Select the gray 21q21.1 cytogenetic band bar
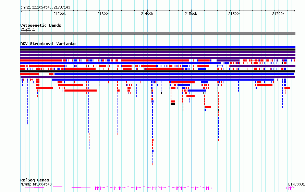 (x=158, y=33)
